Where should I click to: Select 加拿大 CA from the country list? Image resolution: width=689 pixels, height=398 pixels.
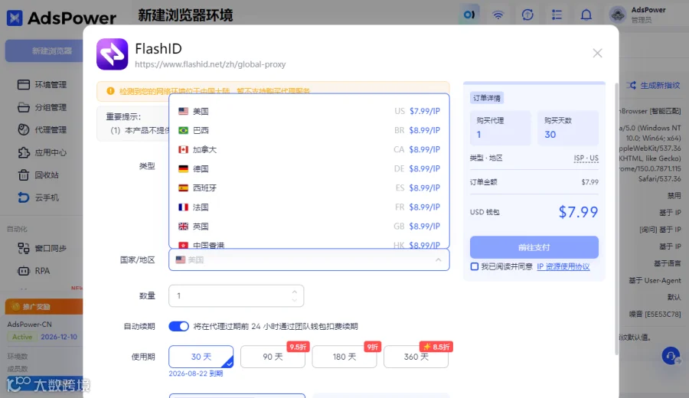309,150
